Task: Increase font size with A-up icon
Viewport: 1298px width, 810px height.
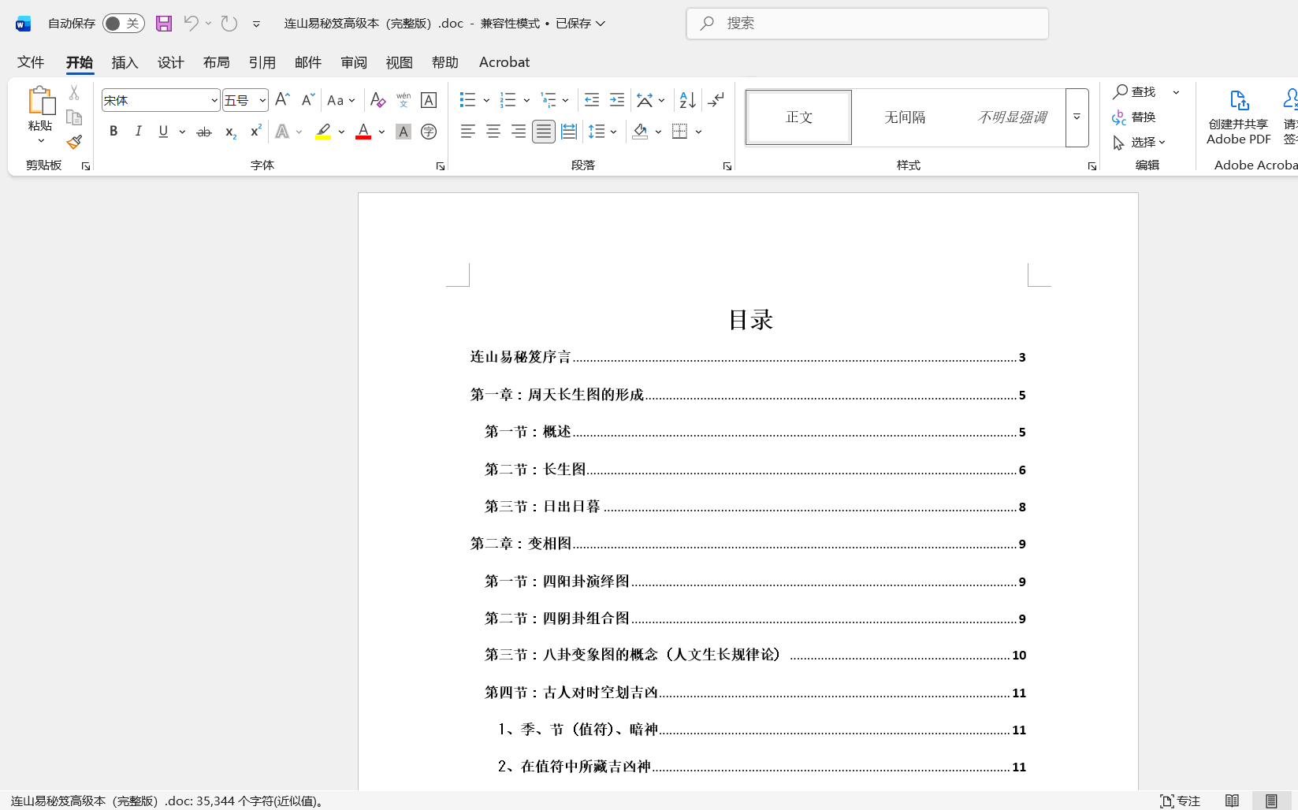Action: click(282, 100)
